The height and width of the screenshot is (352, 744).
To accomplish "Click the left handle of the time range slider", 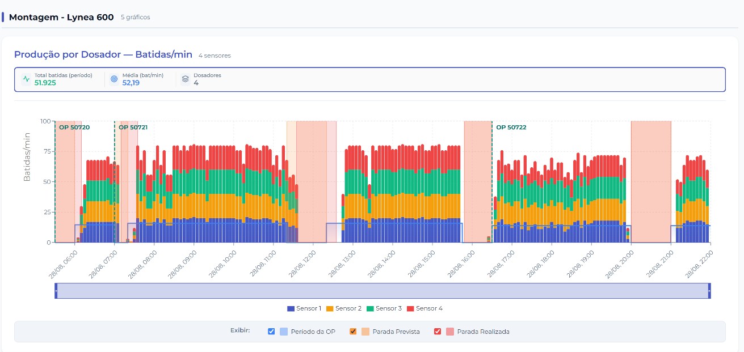I will coord(56,291).
